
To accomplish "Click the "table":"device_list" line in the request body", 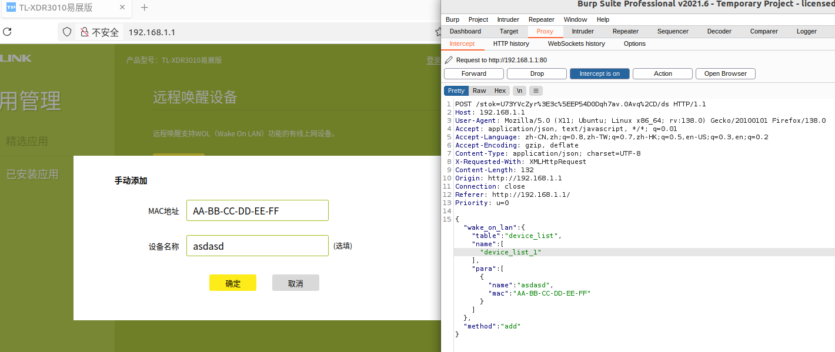I will pyautogui.click(x=517, y=236).
